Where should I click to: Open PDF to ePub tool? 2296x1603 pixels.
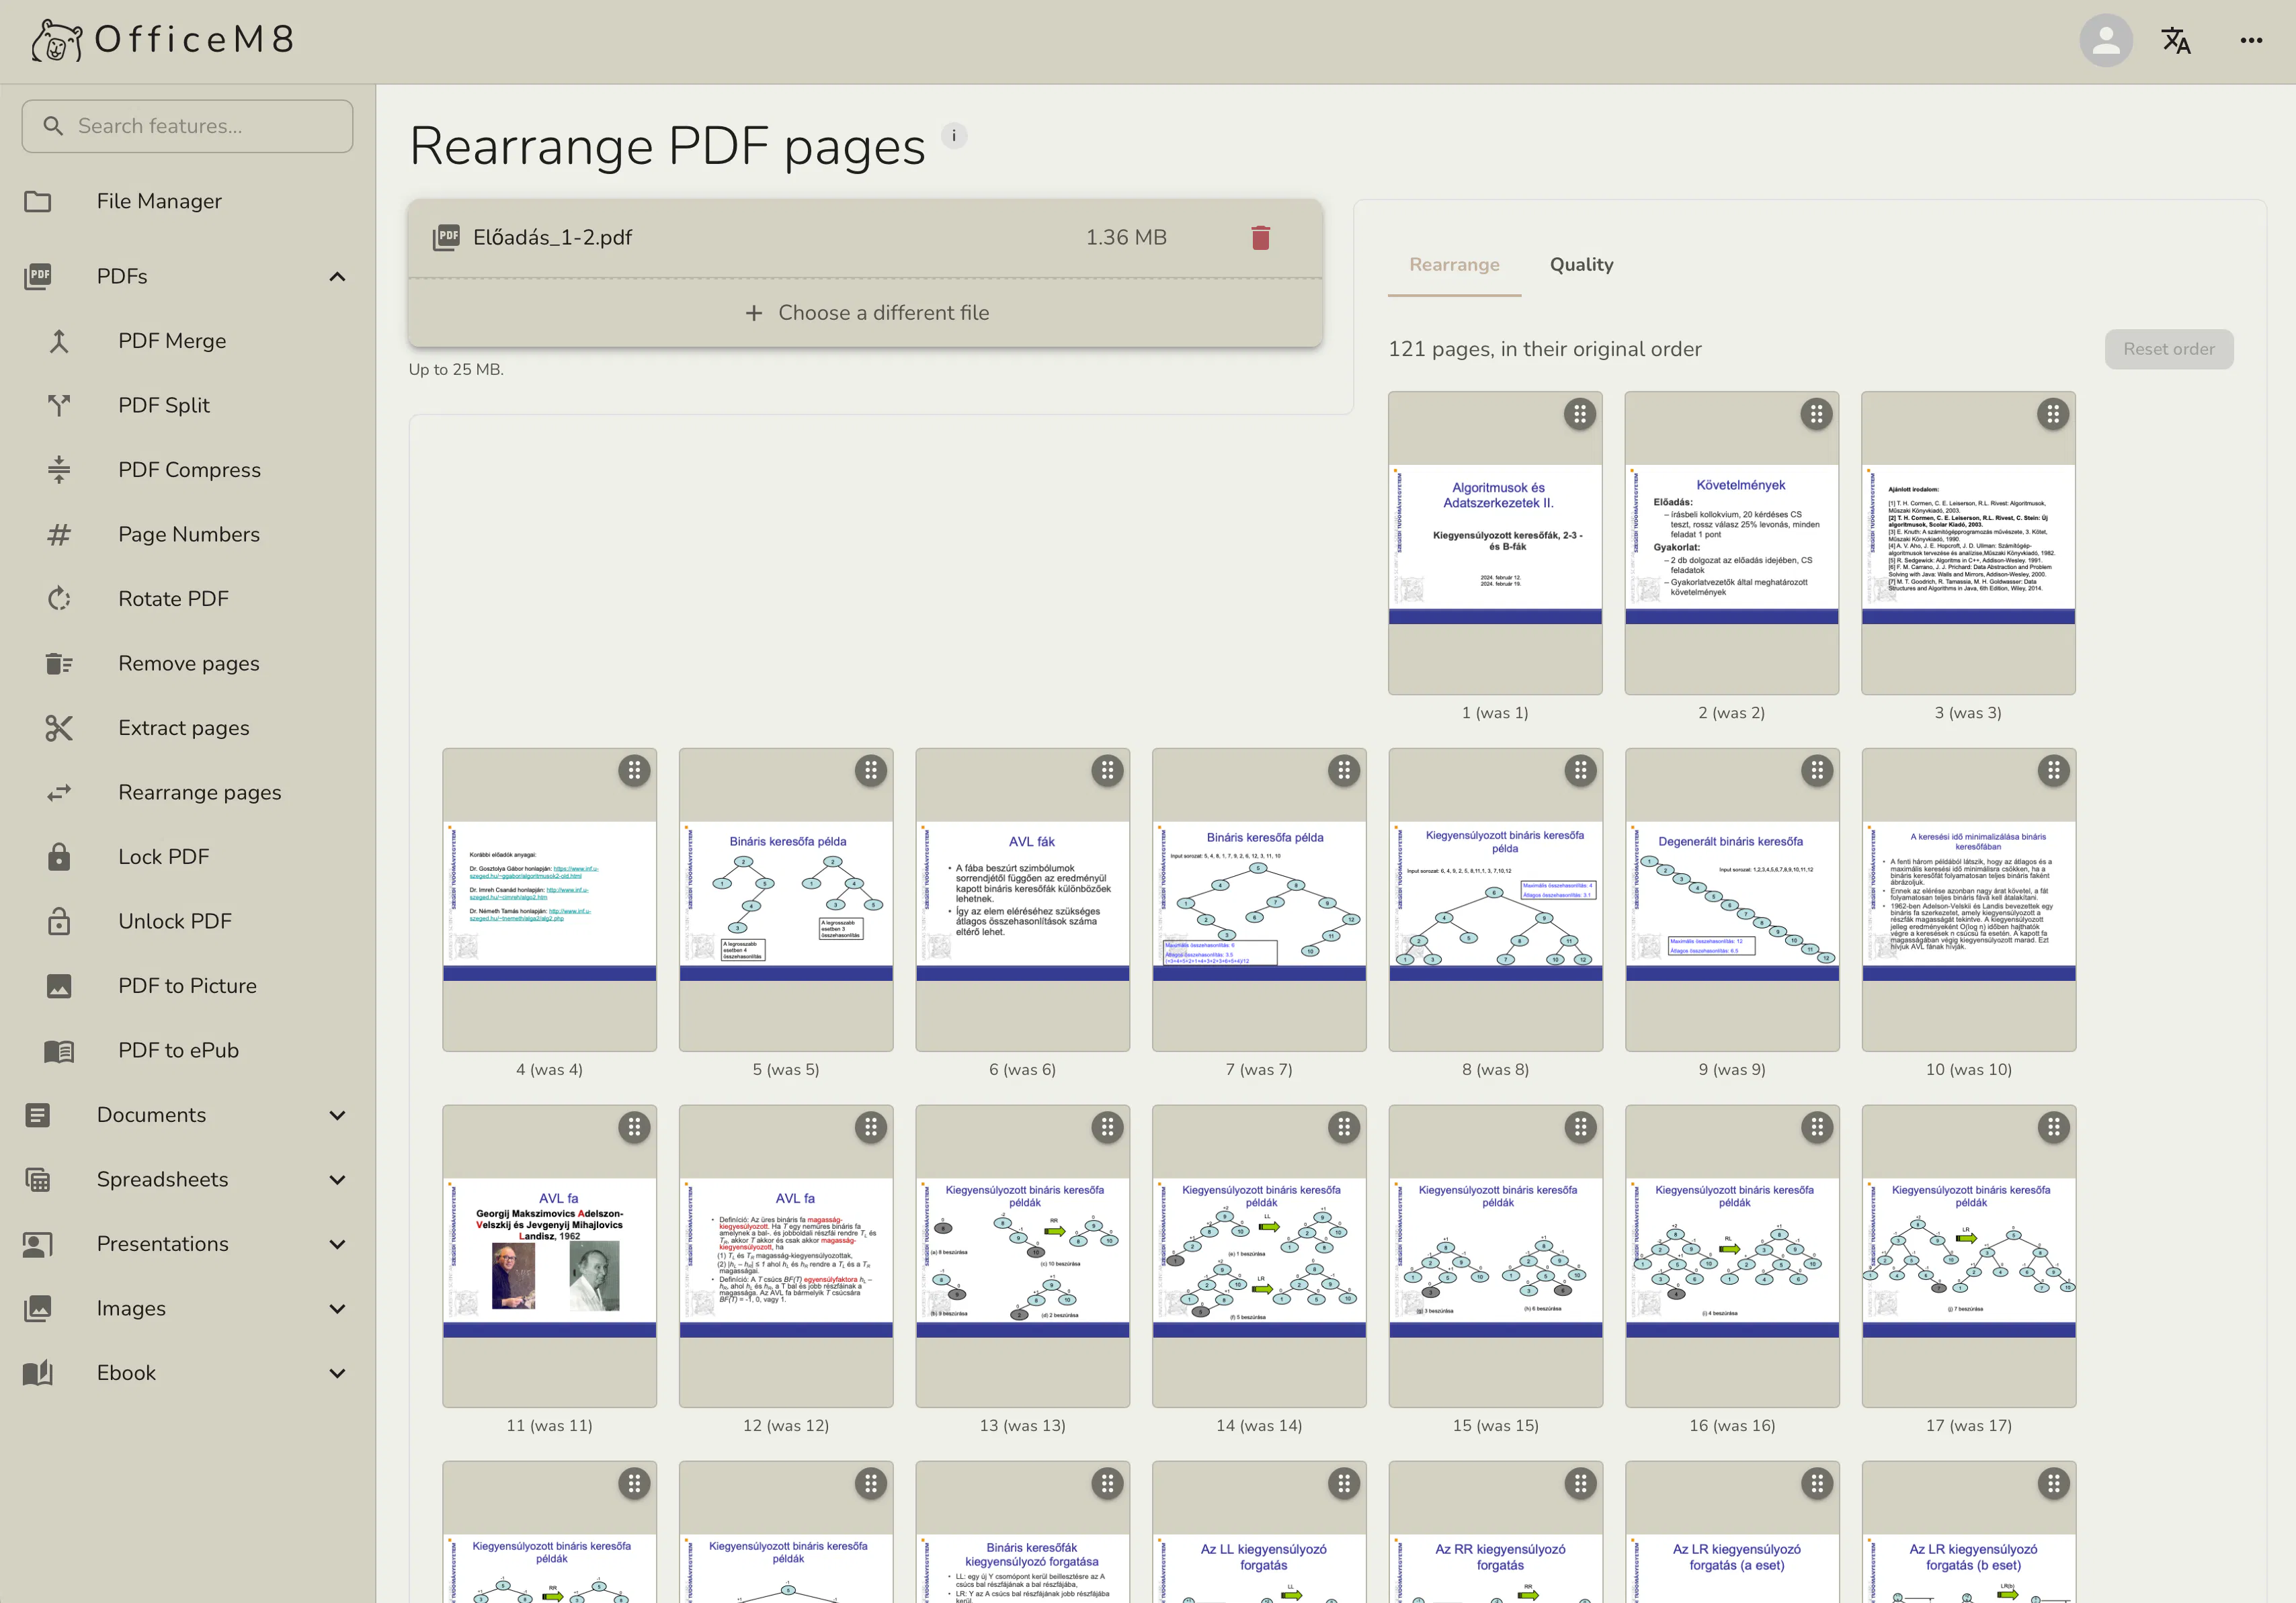(178, 1050)
